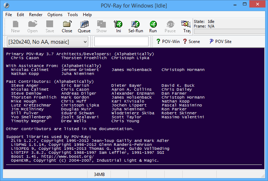Click the name Thorsten Froehlich under Architects

(x=84, y=58)
